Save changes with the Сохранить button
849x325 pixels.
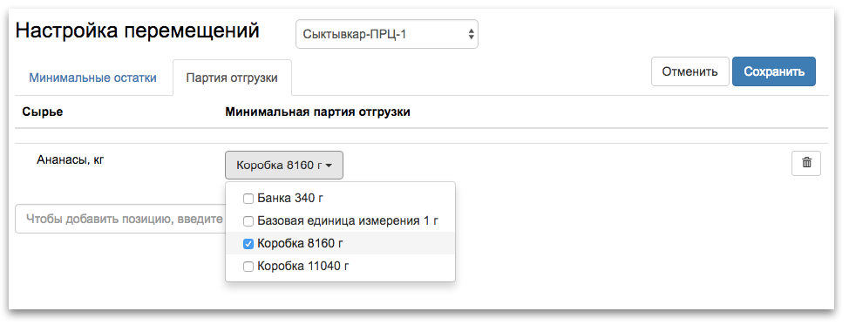pyautogui.click(x=774, y=71)
